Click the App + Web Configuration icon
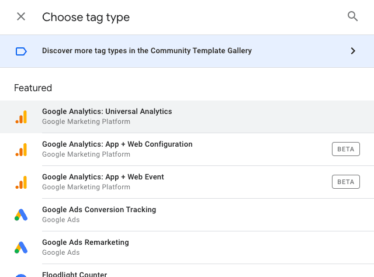Screen dimensions: 374x277 click(x=21, y=150)
